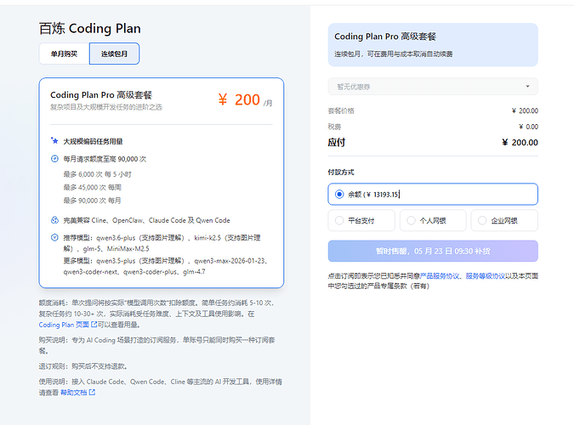This screenshot has width=574, height=425.
Task: Click the 付款方式 heading
Action: (x=341, y=172)
